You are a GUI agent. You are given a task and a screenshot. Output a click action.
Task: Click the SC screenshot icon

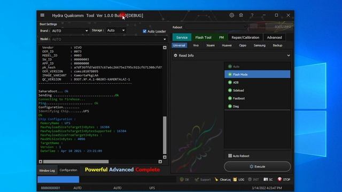(266, 179)
